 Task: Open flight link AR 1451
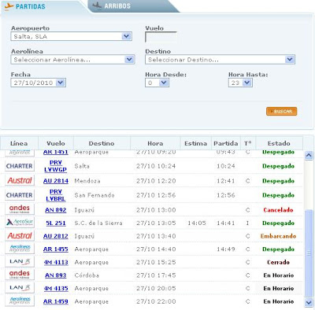pyautogui.click(x=56, y=152)
